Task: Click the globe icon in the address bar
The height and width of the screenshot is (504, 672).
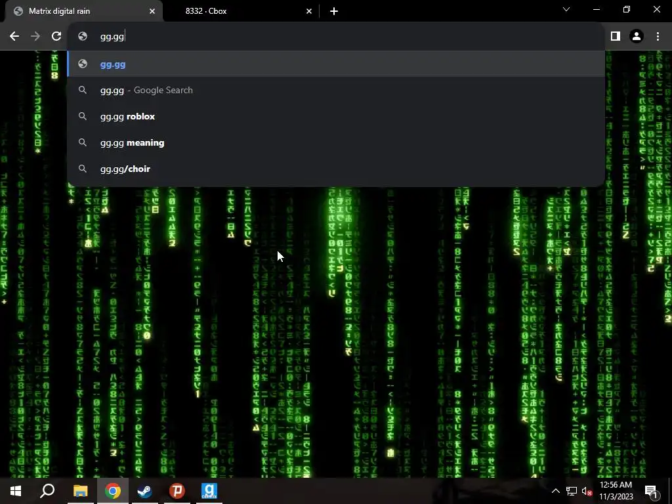Action: [83, 37]
